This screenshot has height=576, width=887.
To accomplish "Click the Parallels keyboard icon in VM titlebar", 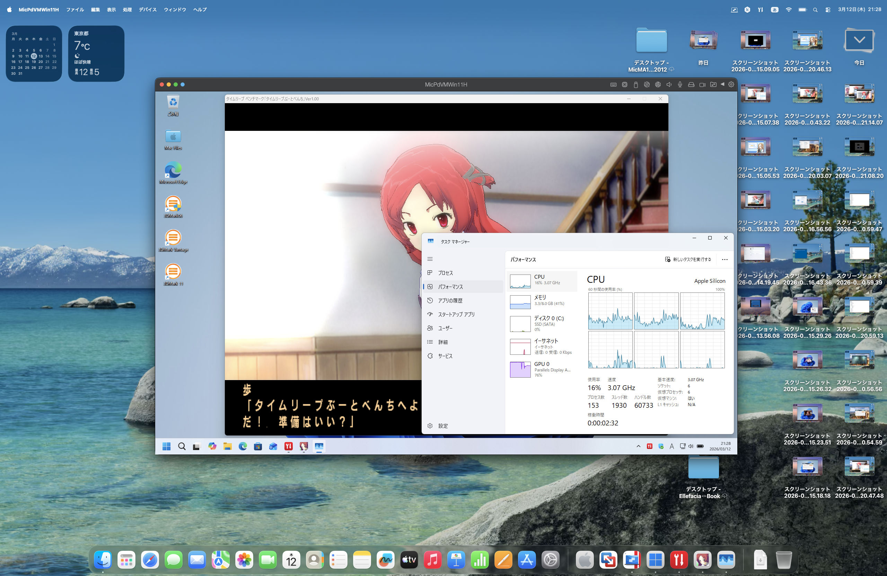I will click(x=613, y=84).
